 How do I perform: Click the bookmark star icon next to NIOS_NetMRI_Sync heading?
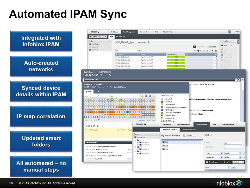coord(149,42)
